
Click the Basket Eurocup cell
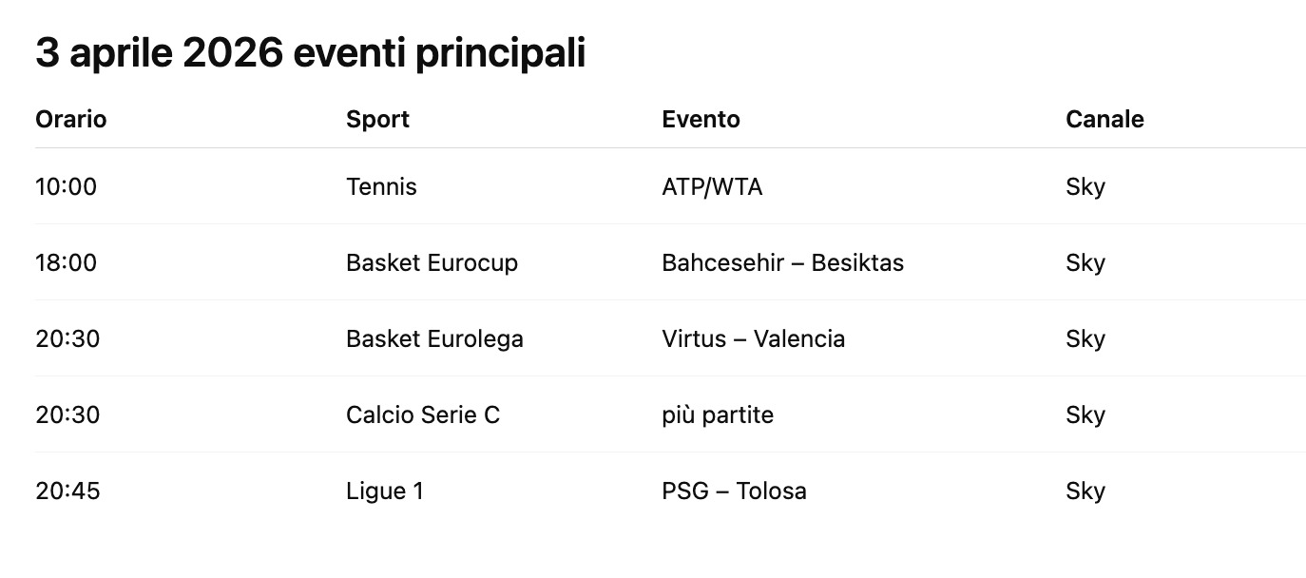[432, 263]
